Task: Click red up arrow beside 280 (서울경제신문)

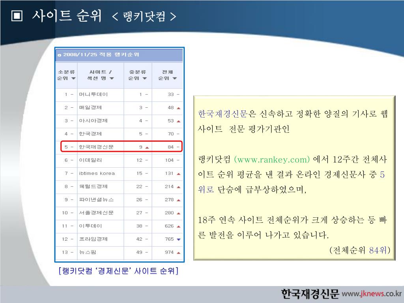Action: 179,213
